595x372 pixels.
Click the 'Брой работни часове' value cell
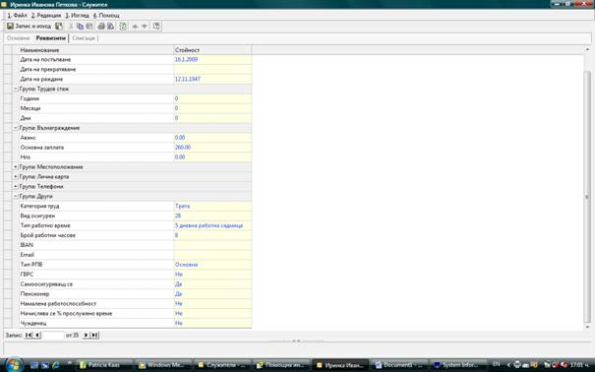tap(212, 235)
